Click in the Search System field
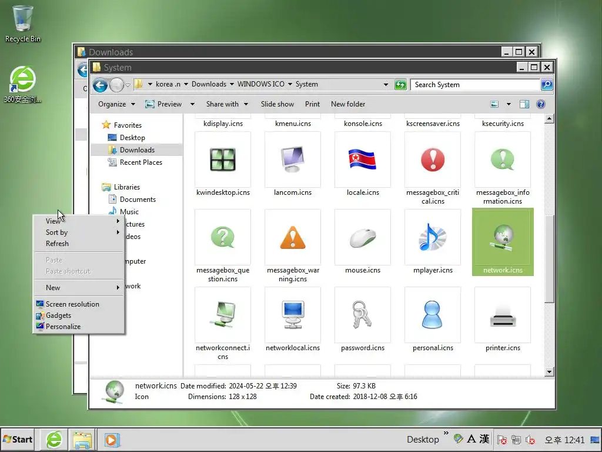Screen dimensions: 602x452 475,85
